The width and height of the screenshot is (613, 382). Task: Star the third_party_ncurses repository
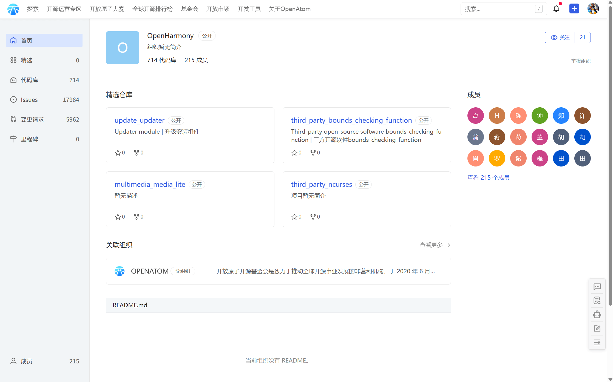click(x=294, y=217)
